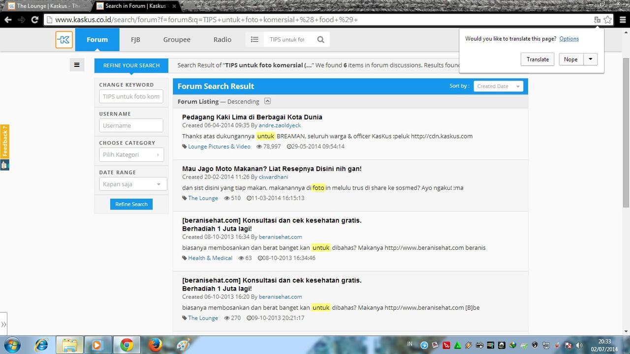Open the Groupee nav item

177,39
